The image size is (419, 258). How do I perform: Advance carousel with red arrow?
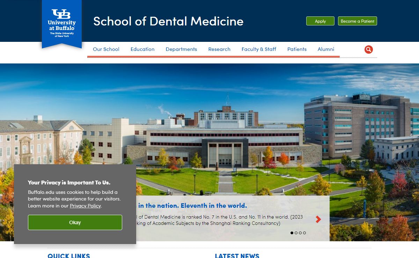tap(318, 219)
